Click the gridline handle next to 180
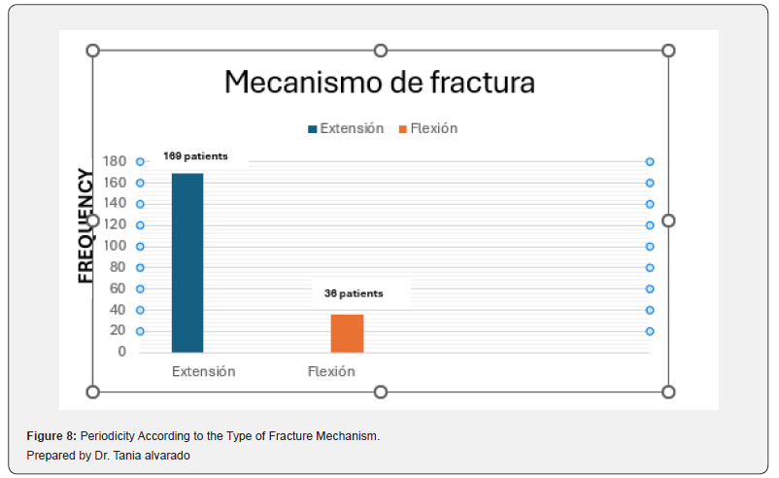This screenshot has height=478, width=779. click(140, 161)
